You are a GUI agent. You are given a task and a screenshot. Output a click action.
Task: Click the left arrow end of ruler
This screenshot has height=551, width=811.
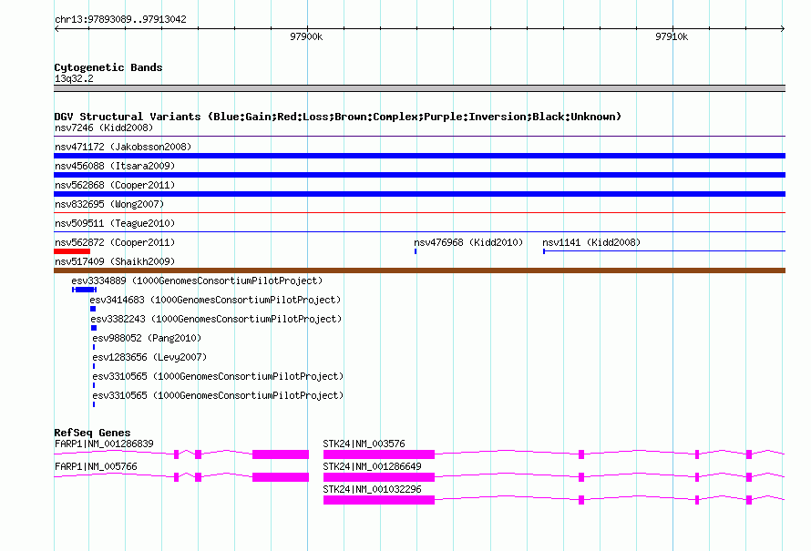56,28
